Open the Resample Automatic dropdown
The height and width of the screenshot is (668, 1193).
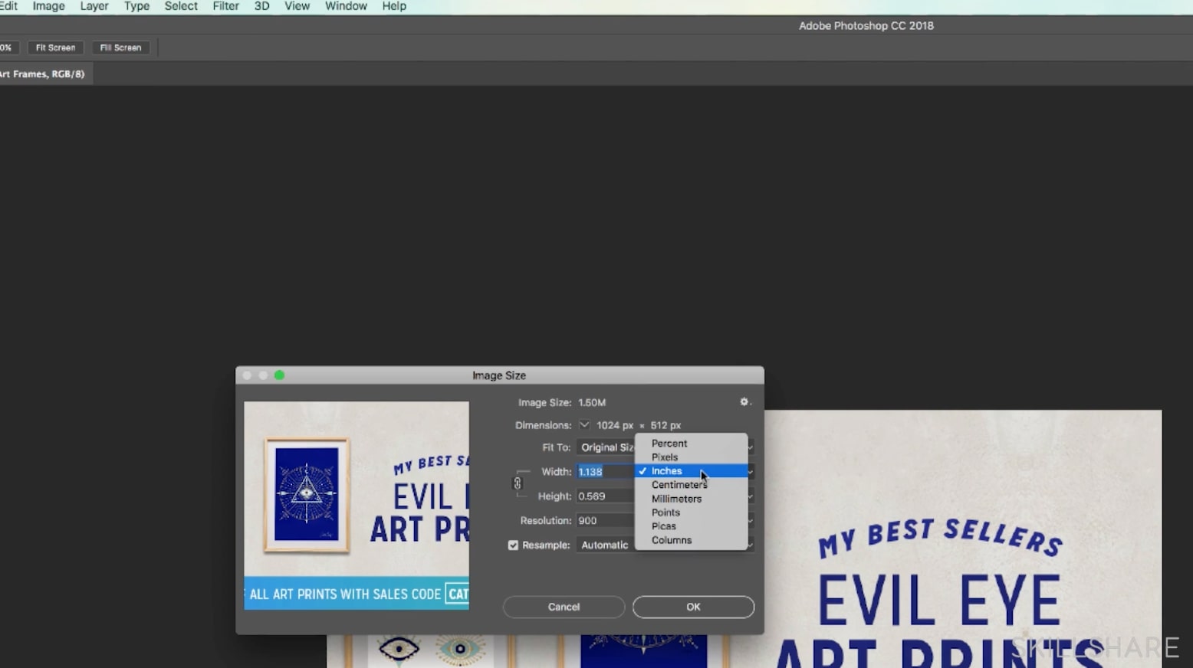click(x=605, y=545)
